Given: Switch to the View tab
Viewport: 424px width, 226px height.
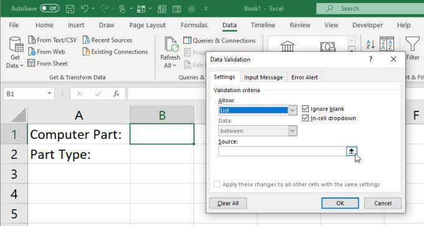Looking at the screenshot, I should (331, 25).
